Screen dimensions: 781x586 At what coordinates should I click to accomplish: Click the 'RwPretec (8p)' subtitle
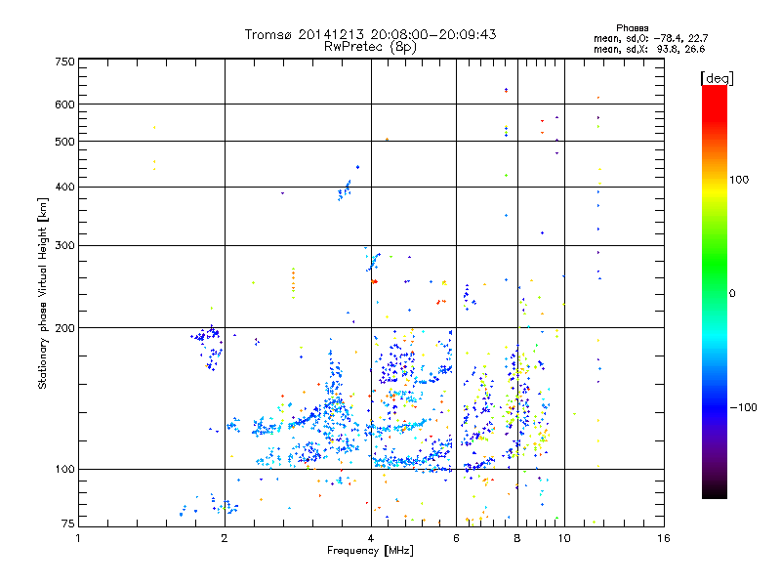[x=370, y=47]
